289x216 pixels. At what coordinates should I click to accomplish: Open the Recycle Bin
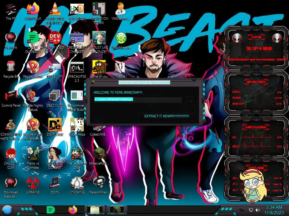pos(11,69)
